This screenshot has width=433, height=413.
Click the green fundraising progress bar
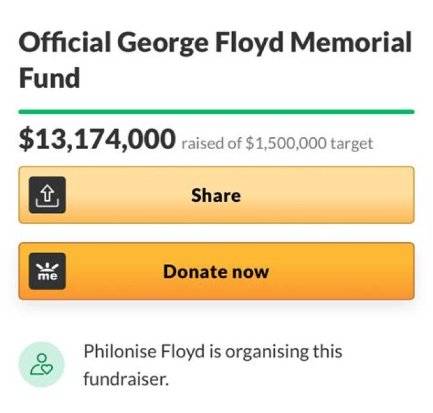tap(216, 112)
